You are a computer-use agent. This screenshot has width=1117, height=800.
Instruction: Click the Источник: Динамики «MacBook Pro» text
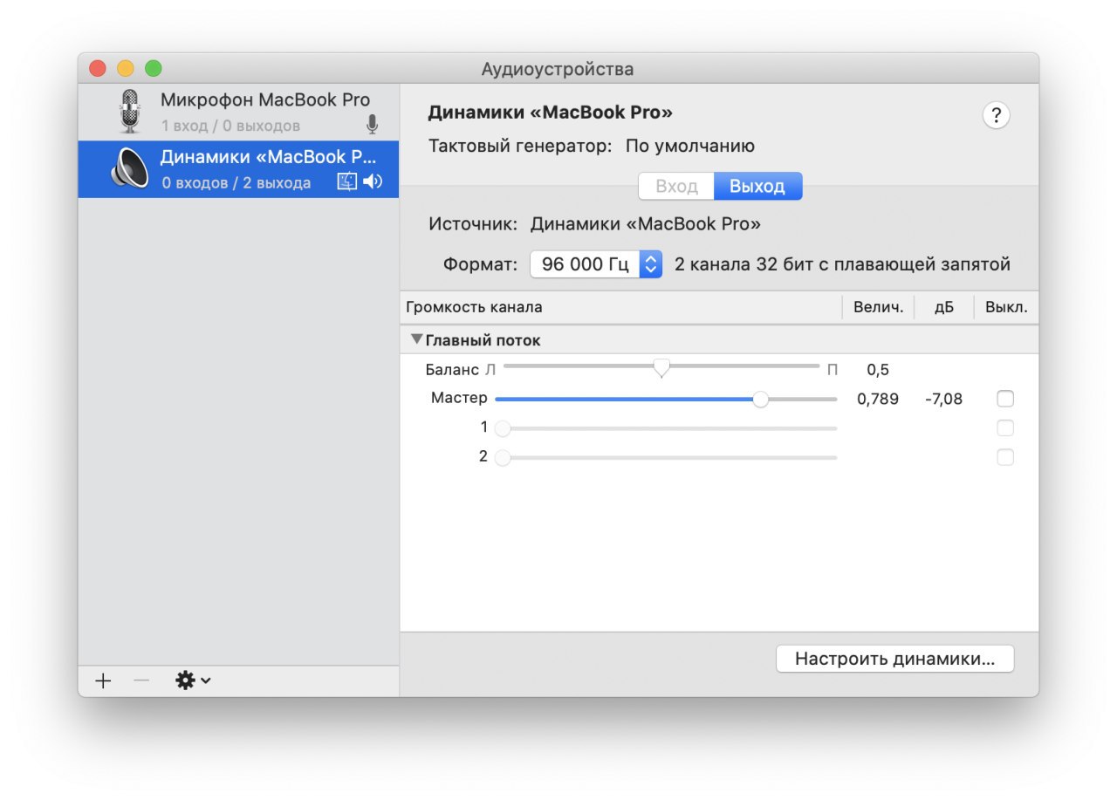coord(594,224)
